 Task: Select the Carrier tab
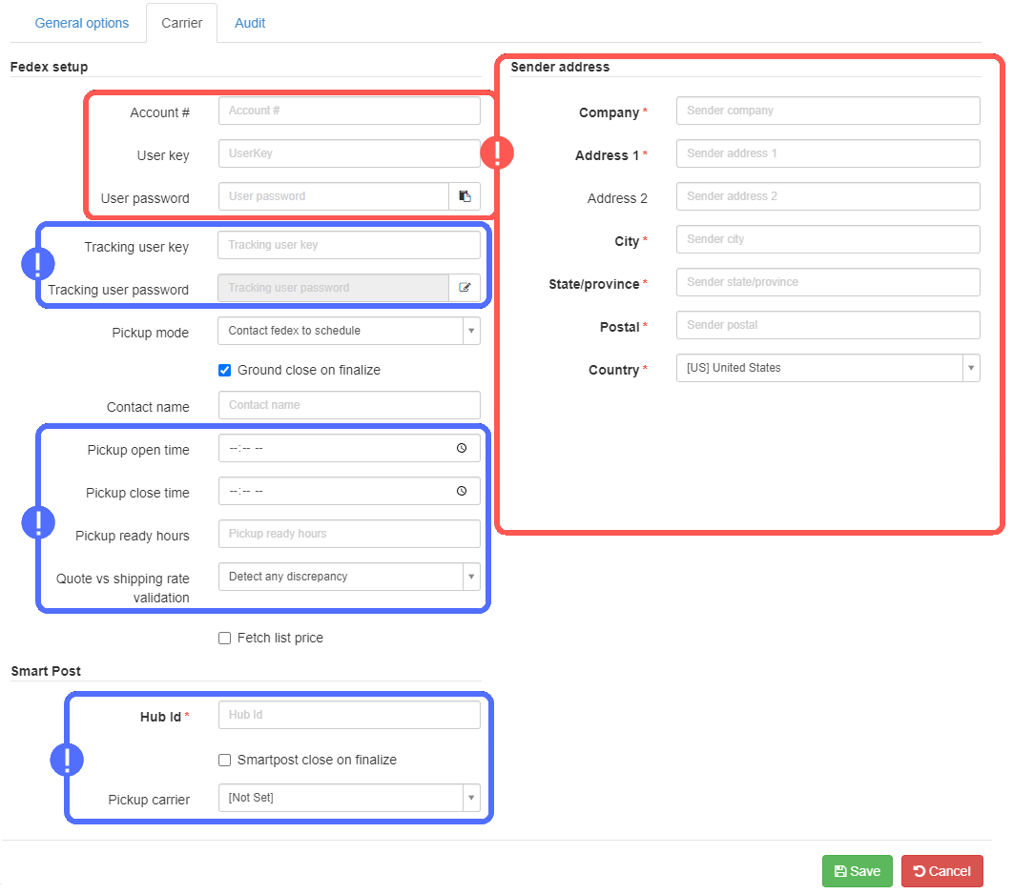181,23
